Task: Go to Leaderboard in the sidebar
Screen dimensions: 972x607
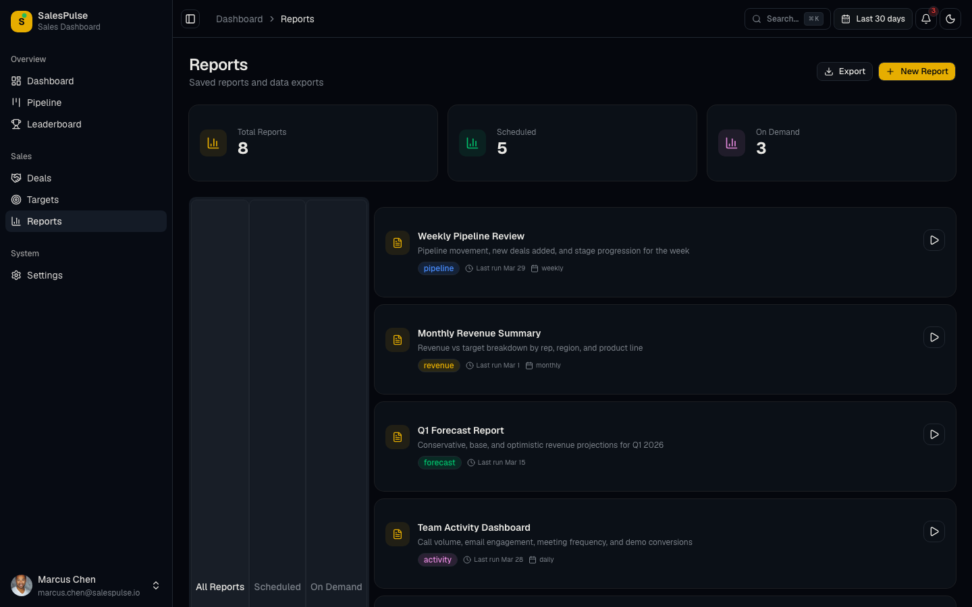Action: (x=54, y=124)
